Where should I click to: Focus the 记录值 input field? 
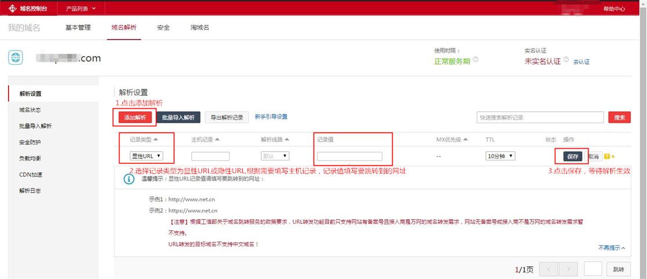pyautogui.click(x=349, y=156)
